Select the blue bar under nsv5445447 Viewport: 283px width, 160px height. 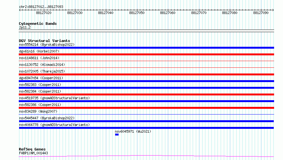pos(146,121)
